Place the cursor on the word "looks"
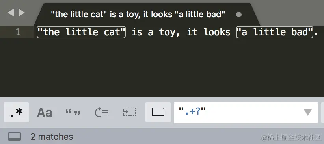Screen dimensions: 324x144 tap(217, 32)
